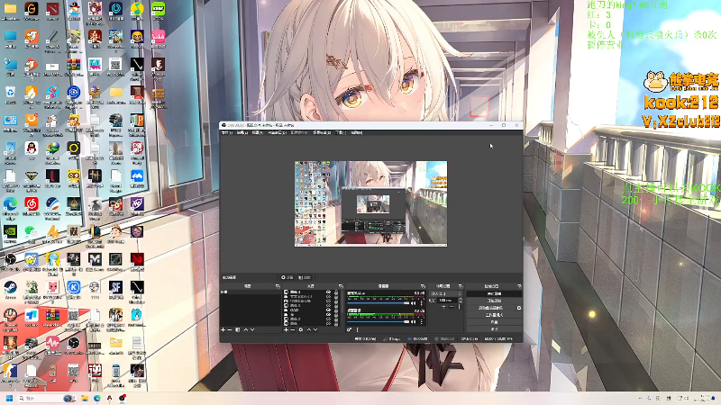Pop out the Audio Mixer dock with float icon
This screenshot has height=405, width=721.
point(423,286)
